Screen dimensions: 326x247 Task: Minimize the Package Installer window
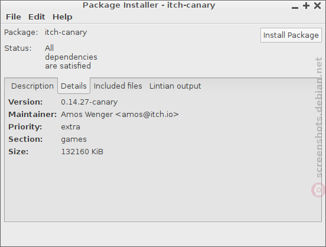[295, 6]
